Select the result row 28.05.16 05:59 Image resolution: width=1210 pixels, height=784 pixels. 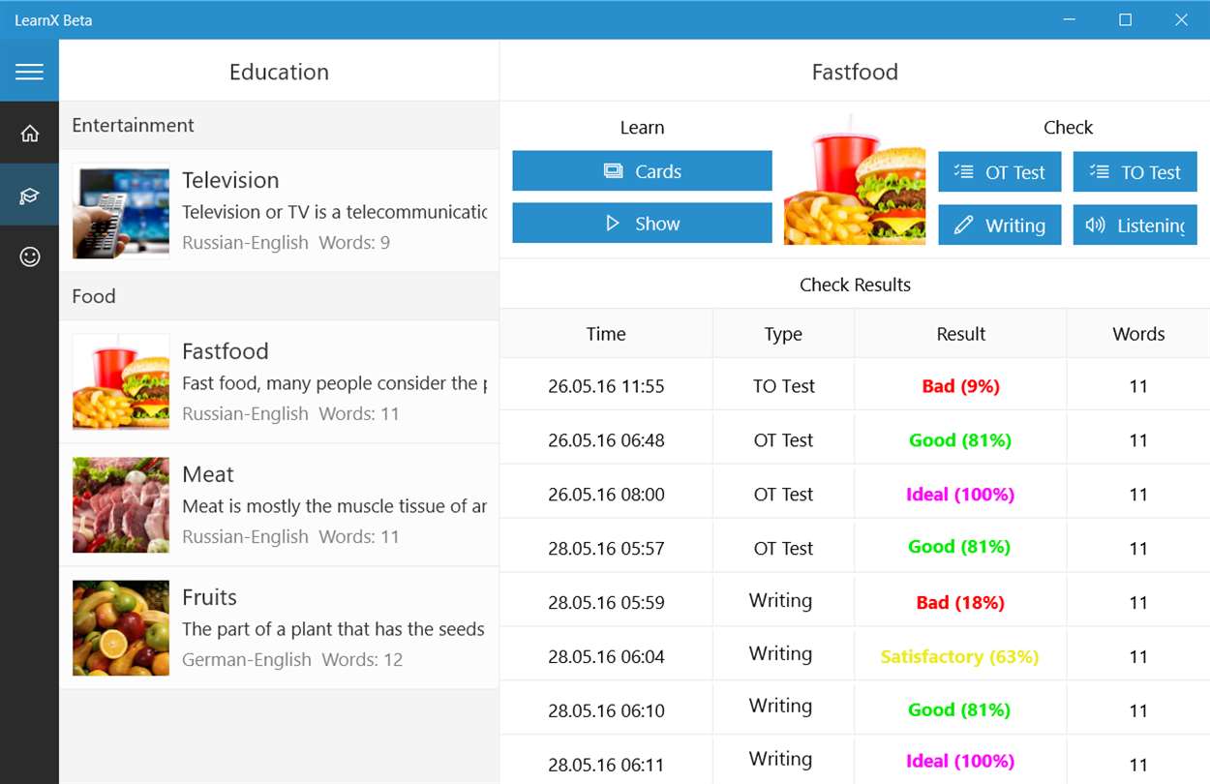pyautogui.click(x=855, y=601)
